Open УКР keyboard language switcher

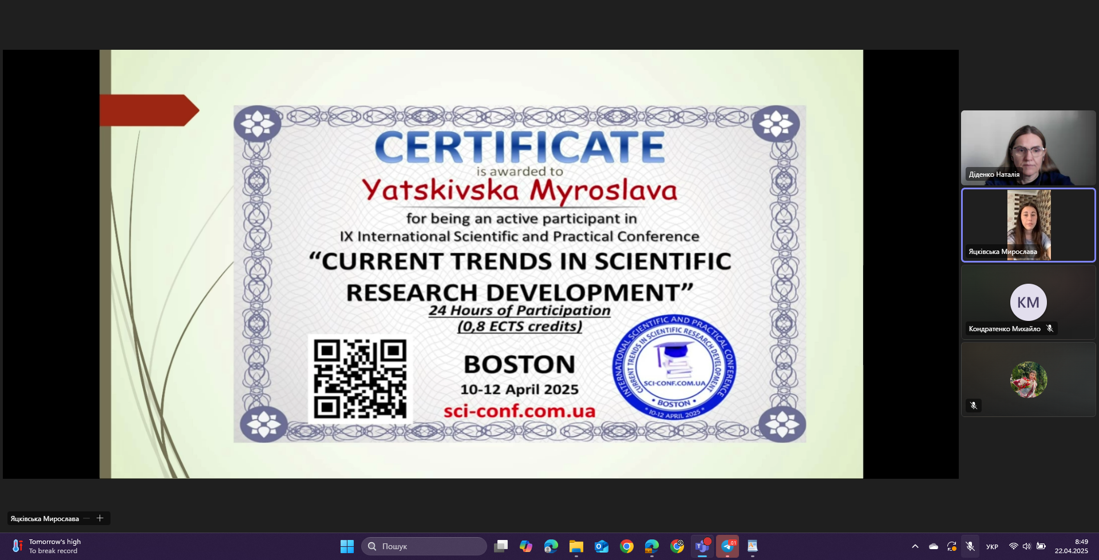[992, 546]
